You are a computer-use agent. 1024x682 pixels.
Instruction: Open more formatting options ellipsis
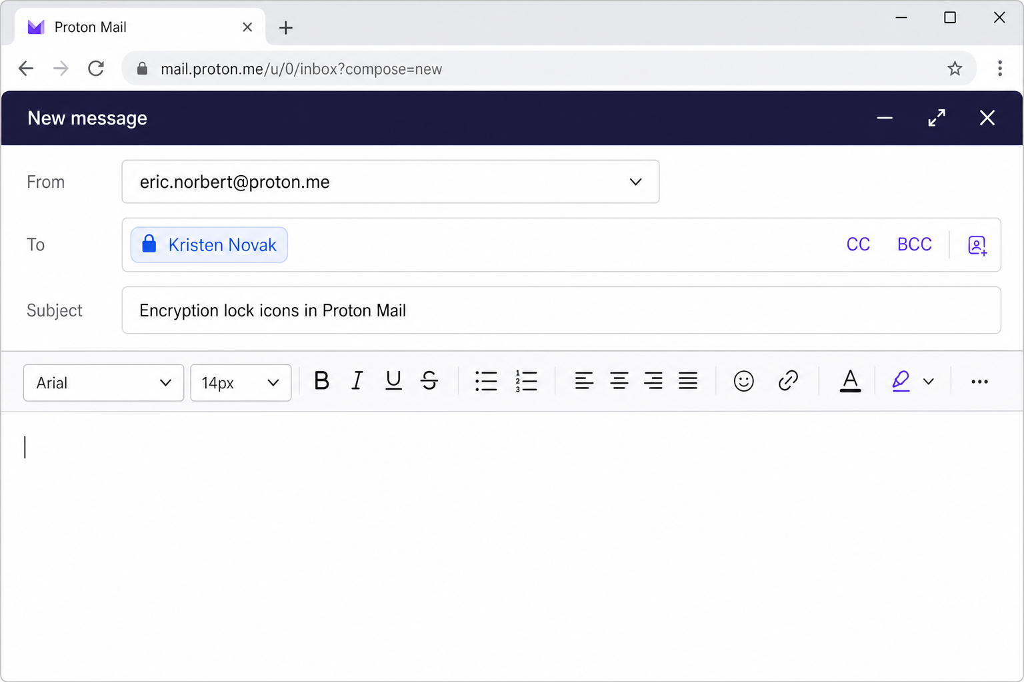pos(979,382)
